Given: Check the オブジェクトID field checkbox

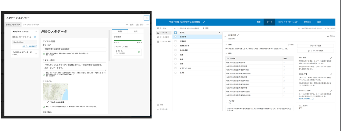Looking at the screenshot, I should 175,69.
